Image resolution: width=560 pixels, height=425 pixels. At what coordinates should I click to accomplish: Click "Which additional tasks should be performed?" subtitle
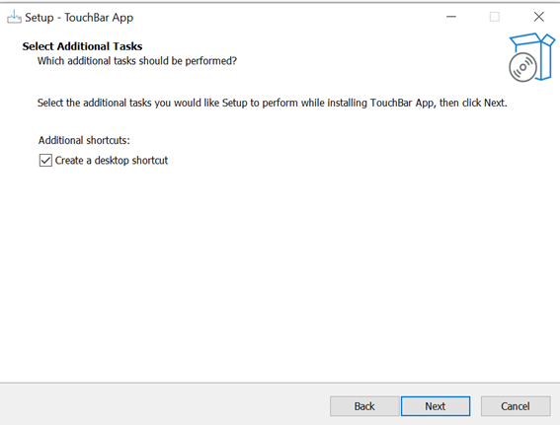(x=137, y=61)
